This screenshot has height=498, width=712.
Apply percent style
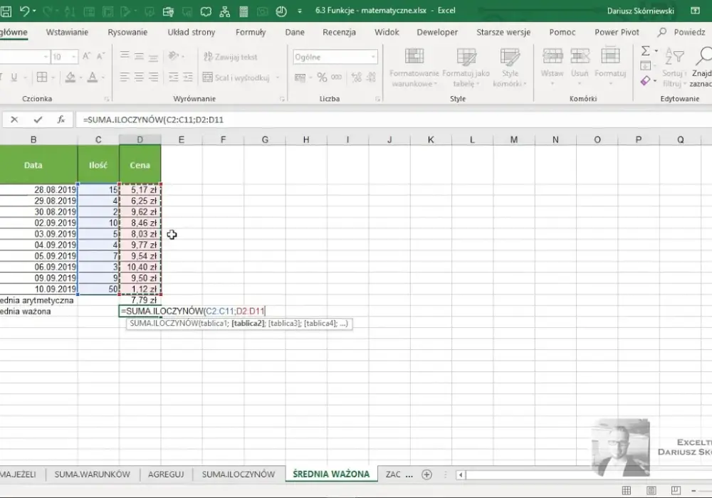click(322, 78)
